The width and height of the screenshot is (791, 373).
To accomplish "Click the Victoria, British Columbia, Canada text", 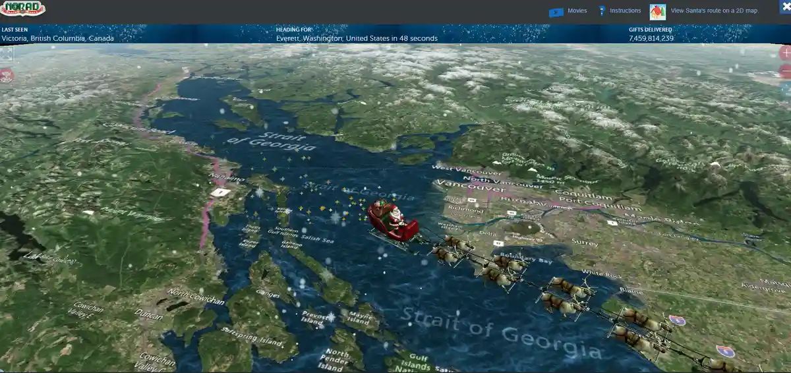I will [x=57, y=38].
